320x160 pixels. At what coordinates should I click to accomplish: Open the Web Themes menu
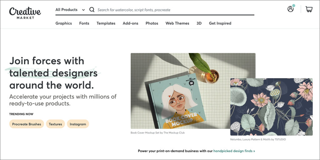coord(177,23)
